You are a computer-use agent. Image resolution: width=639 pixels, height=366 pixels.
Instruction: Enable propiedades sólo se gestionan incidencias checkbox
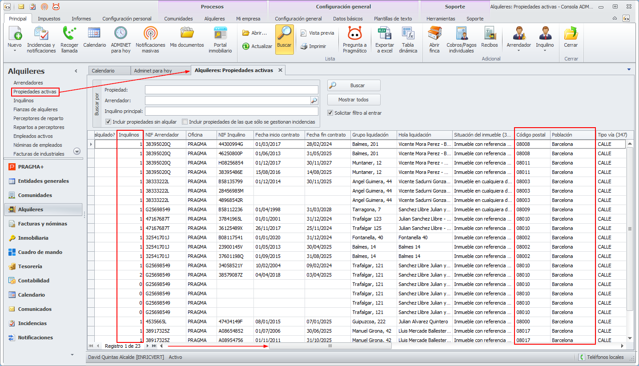pos(185,122)
